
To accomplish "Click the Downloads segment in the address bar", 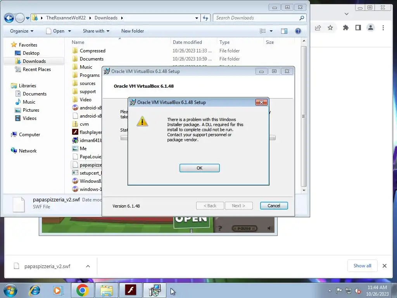I will 106,18.
